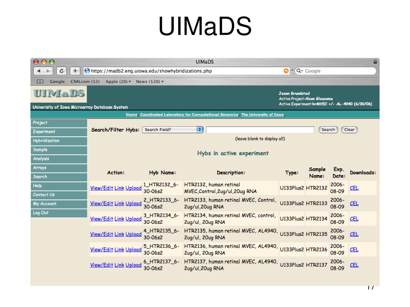Screen dimensions: 410x307
Task: Click the Description: column header
Action: [231, 173]
